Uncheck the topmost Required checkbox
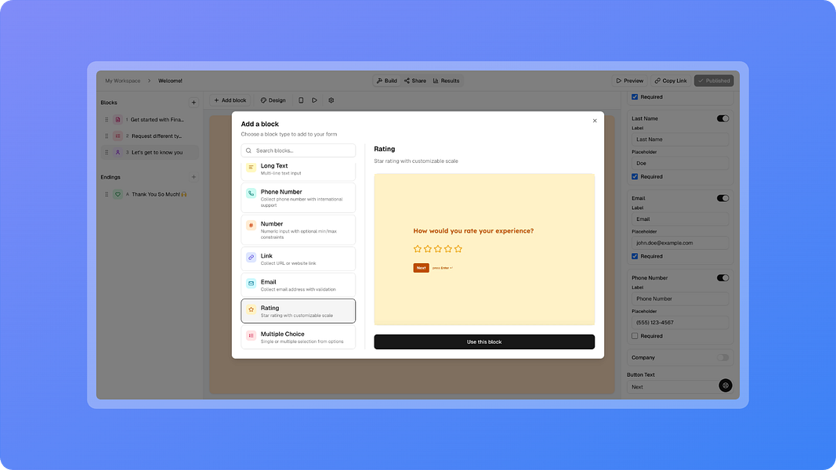This screenshot has height=470, width=836. point(635,97)
